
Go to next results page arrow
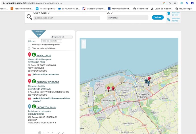click(x=58, y=133)
